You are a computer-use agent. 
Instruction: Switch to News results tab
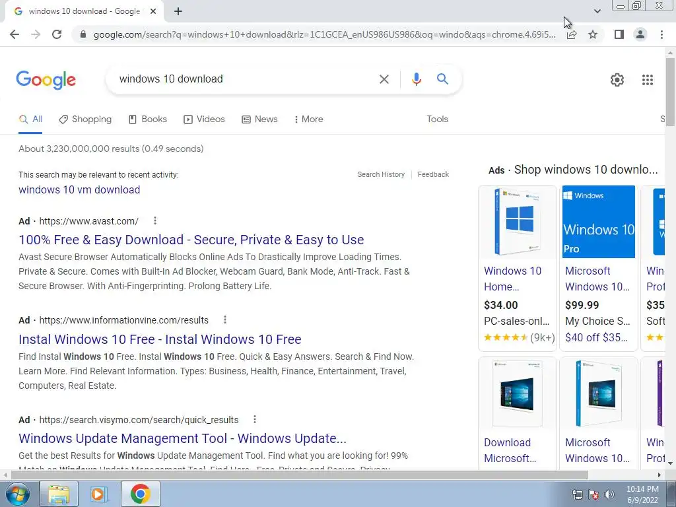[259, 119]
